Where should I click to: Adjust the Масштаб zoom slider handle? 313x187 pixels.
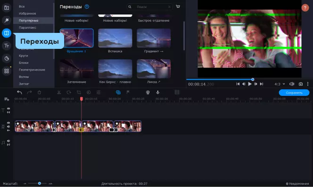pos(40,183)
